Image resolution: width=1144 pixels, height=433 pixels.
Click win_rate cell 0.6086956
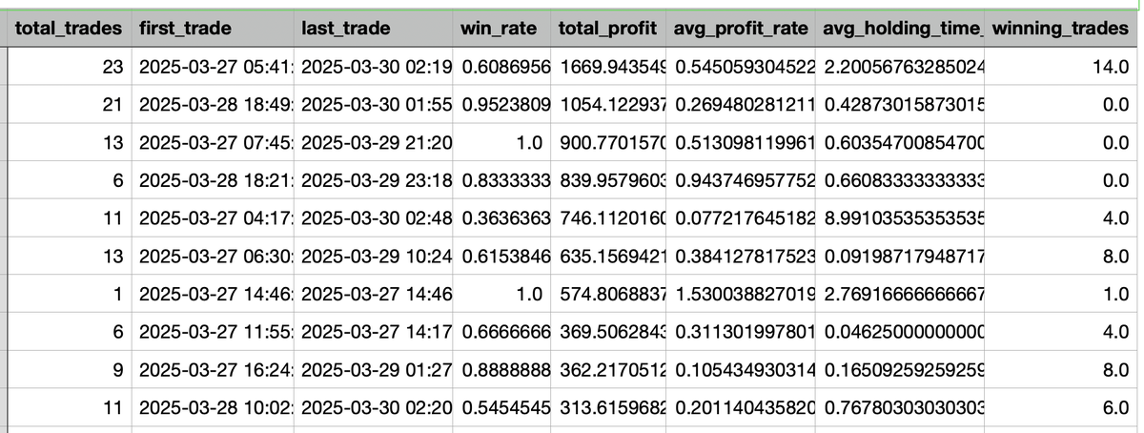point(503,69)
